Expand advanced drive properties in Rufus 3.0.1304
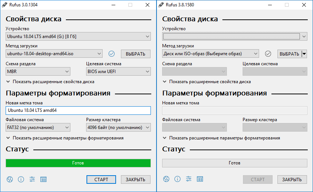The image size is (313, 192). (50, 82)
